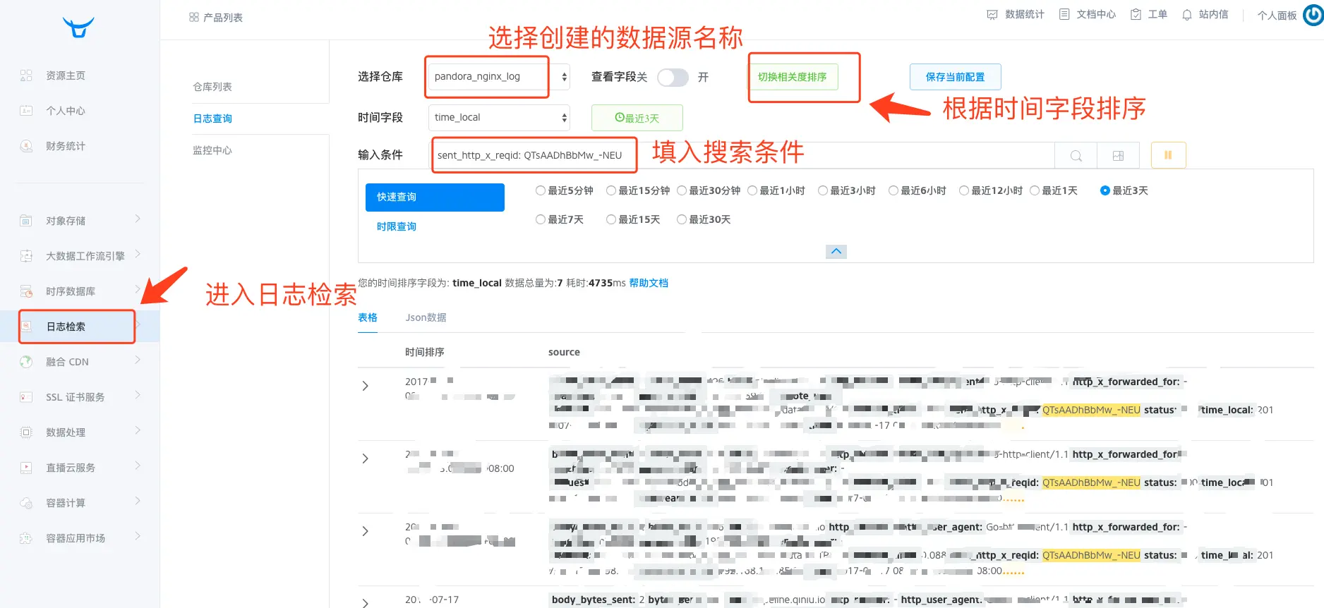Click the 输入条件 search query field
The image size is (1324, 608).
click(742, 156)
